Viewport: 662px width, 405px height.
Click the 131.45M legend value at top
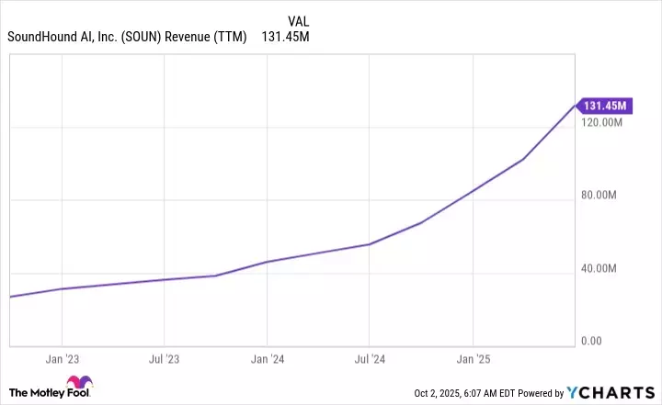pyautogui.click(x=287, y=39)
